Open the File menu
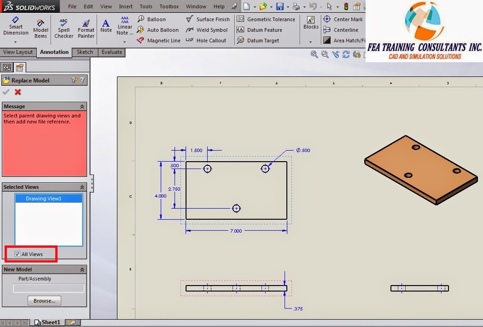The height and width of the screenshot is (327, 483). 72,6
